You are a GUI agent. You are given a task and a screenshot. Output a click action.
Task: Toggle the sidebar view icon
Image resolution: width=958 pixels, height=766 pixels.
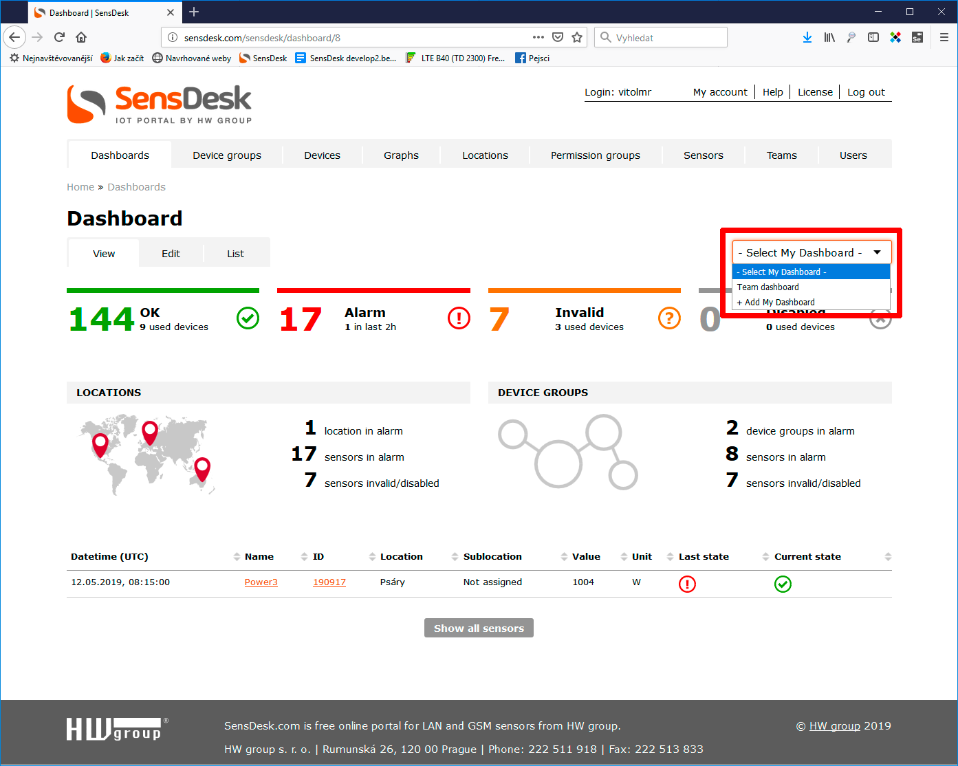pos(873,37)
